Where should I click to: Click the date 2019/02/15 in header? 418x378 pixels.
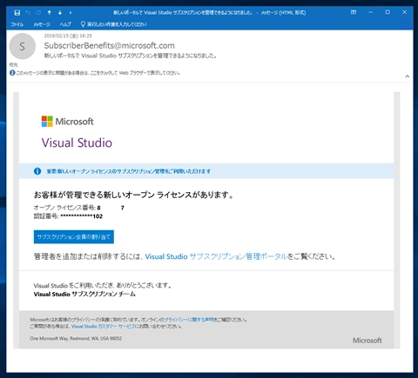point(68,36)
